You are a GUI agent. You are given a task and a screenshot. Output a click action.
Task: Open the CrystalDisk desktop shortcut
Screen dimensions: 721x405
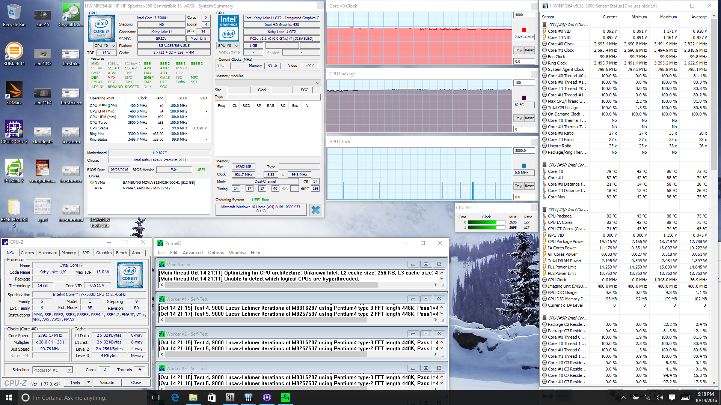click(x=71, y=15)
